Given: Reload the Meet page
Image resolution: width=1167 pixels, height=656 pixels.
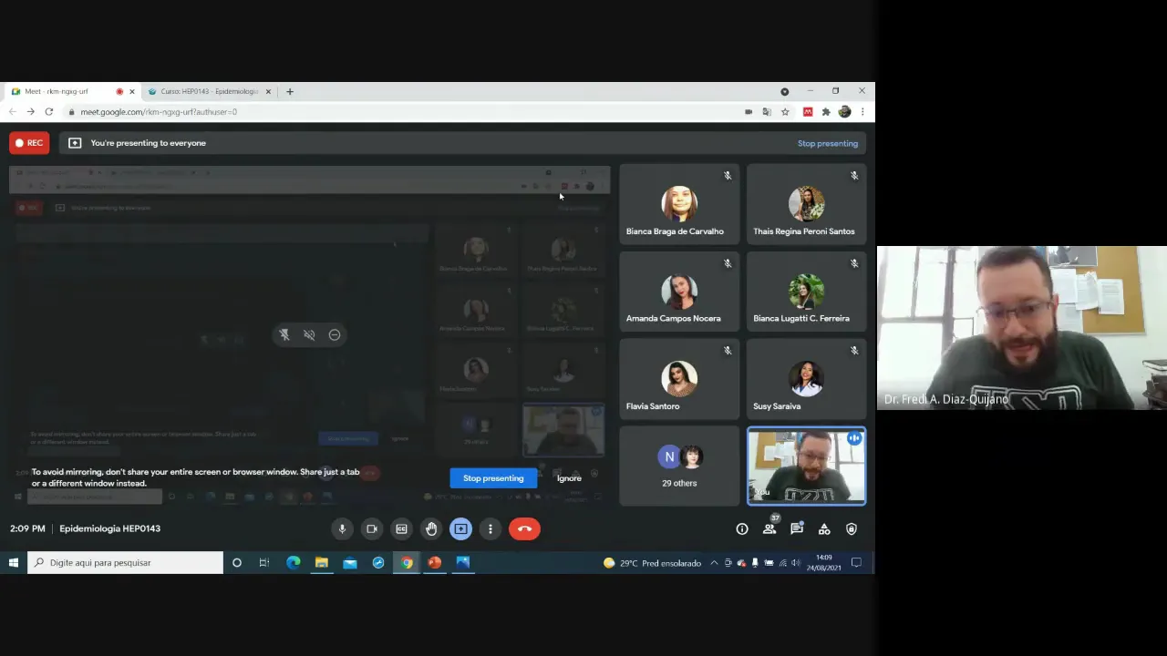Looking at the screenshot, I should click(48, 112).
